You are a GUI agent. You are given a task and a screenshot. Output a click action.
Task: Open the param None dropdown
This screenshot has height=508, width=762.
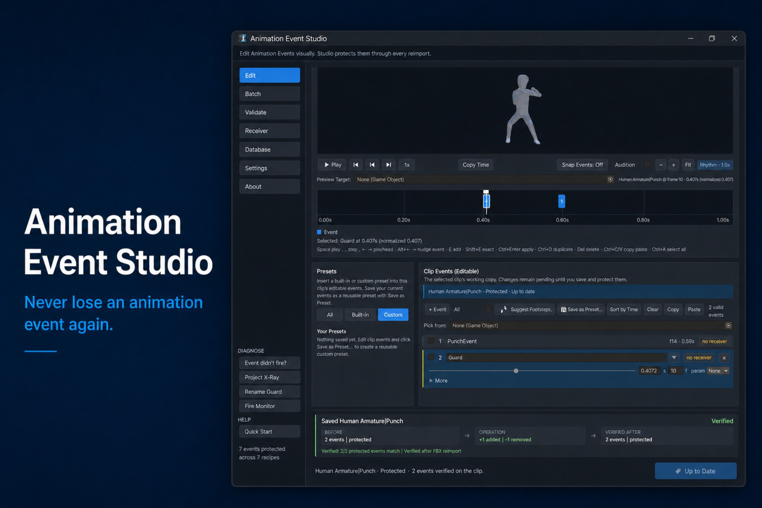(718, 371)
